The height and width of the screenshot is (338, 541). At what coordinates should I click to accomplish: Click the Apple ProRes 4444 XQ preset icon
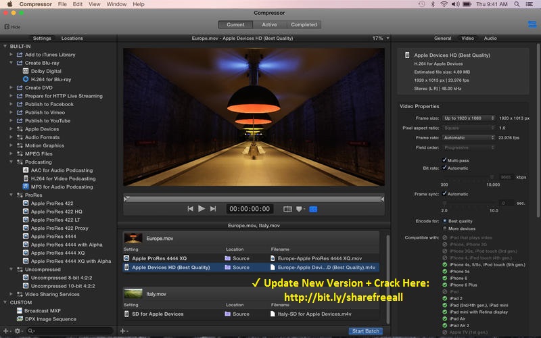(x=26, y=253)
